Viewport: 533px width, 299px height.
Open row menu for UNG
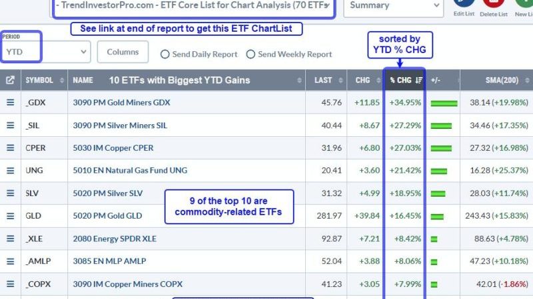[x=10, y=171]
